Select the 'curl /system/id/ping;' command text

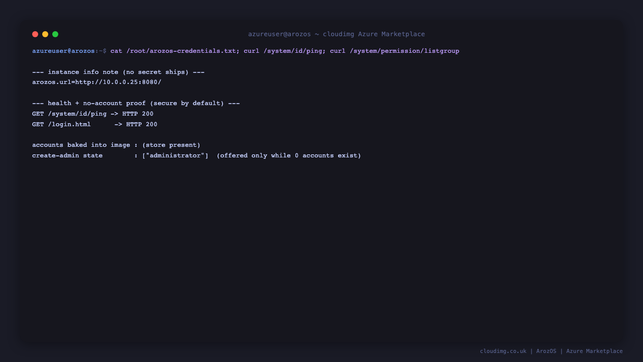click(x=285, y=51)
